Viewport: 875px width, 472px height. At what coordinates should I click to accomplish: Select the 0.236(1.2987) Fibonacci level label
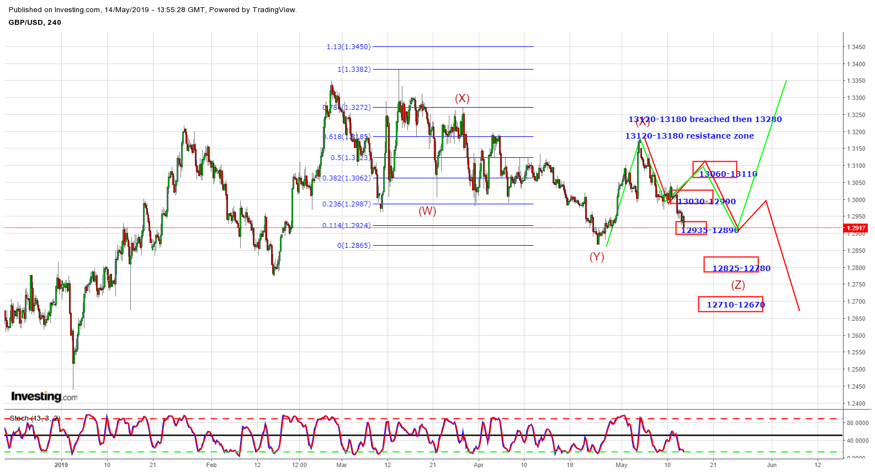347,204
